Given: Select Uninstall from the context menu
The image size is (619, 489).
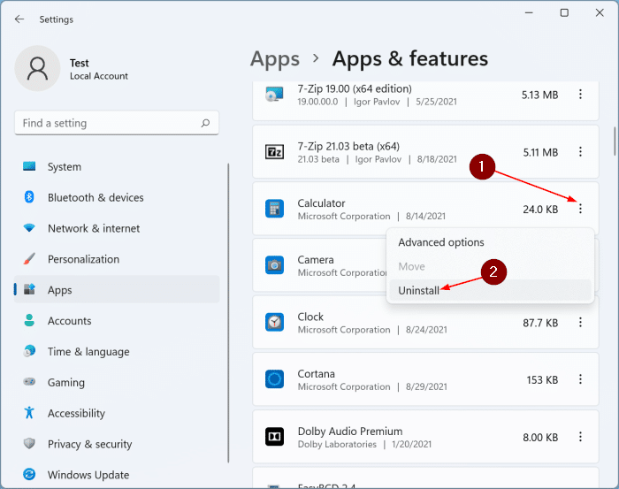Looking at the screenshot, I should [x=418, y=290].
